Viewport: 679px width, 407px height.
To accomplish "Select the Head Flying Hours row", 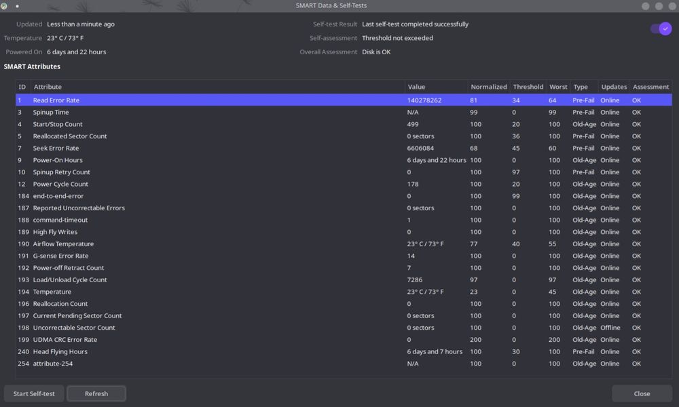I will (x=344, y=351).
